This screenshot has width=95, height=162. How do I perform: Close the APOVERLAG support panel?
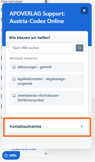[84, 10]
